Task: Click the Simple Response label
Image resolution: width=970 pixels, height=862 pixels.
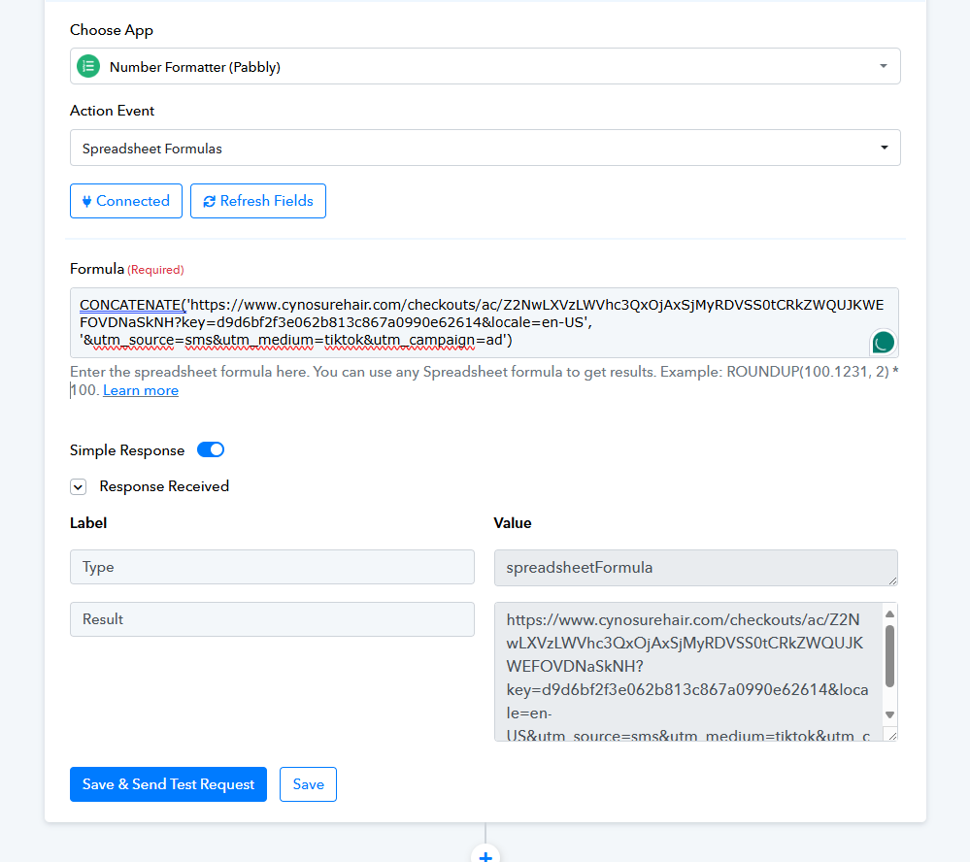Action: (127, 450)
